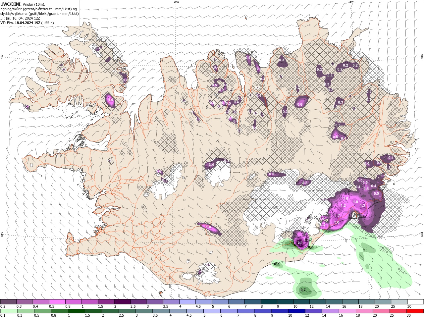Click the crimson 25–30 rain legend swatch
This screenshot has height=318, width=424.
(399, 311)
